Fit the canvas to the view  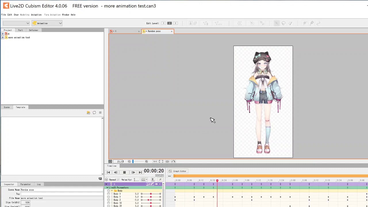click(161, 161)
